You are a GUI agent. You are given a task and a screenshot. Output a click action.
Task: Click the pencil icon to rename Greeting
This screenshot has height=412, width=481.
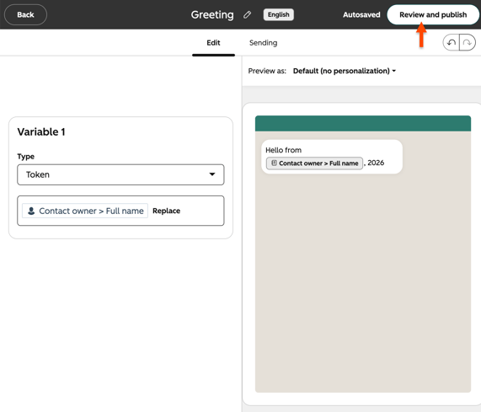tap(248, 14)
